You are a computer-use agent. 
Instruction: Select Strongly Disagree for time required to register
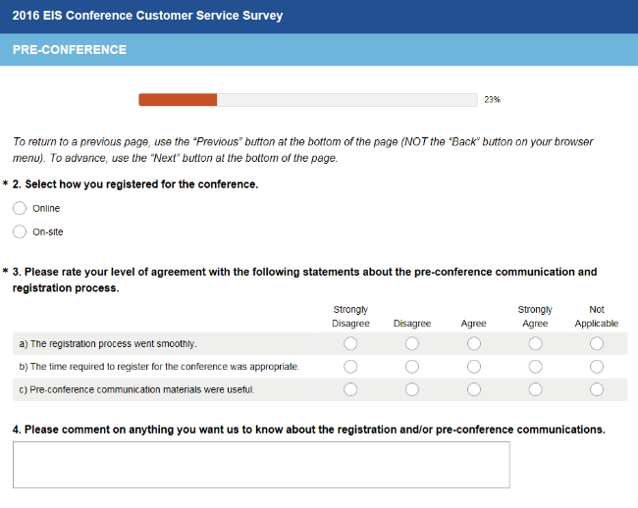point(350,366)
